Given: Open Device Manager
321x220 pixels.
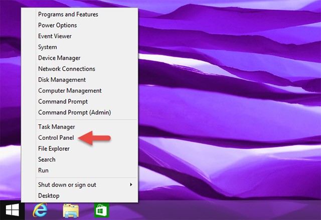Looking at the screenshot, I should tap(59, 58).
